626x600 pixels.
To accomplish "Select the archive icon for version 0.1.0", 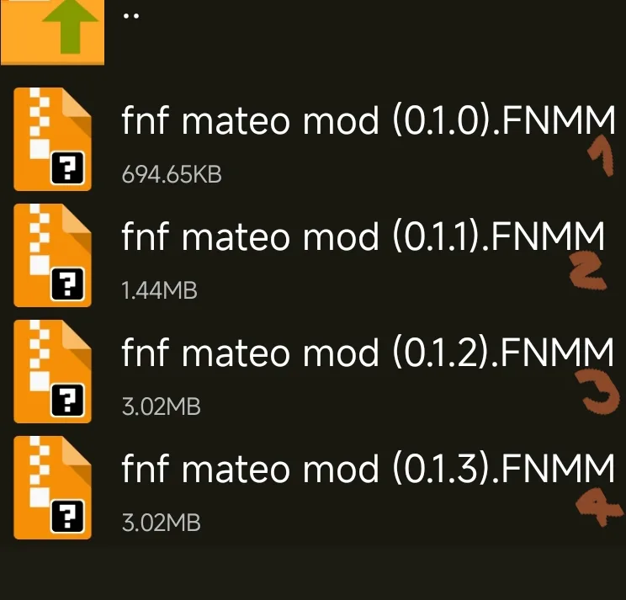I will 52,139.
